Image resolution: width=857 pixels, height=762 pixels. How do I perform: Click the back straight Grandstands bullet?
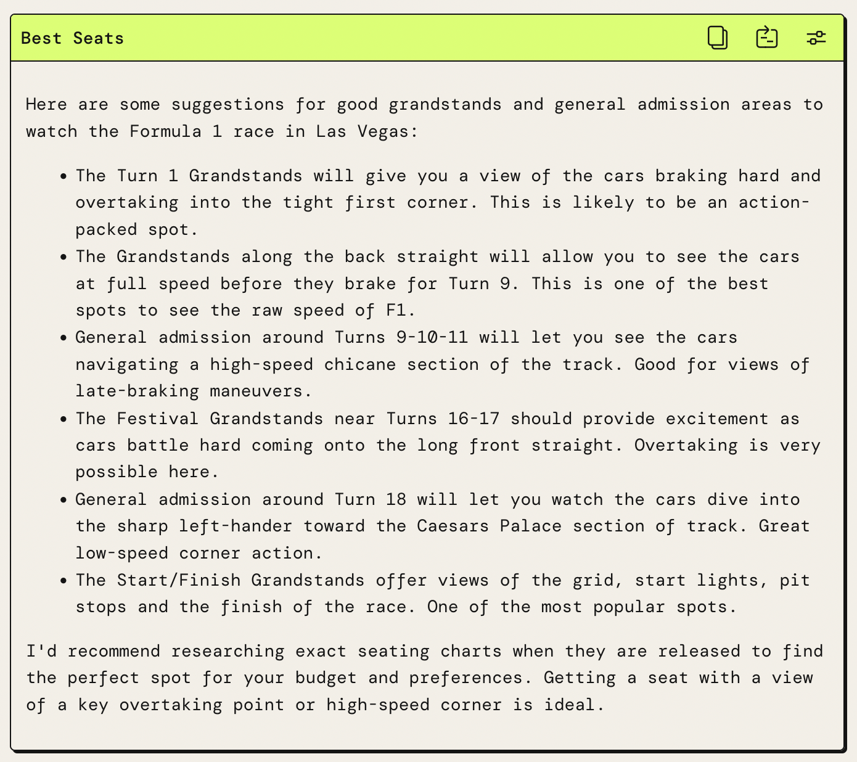click(x=437, y=284)
